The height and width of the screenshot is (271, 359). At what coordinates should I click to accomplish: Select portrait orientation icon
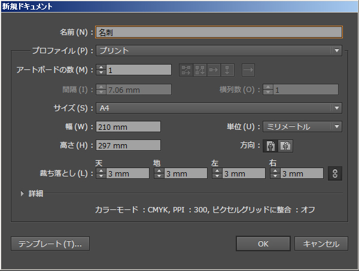pos(270,145)
